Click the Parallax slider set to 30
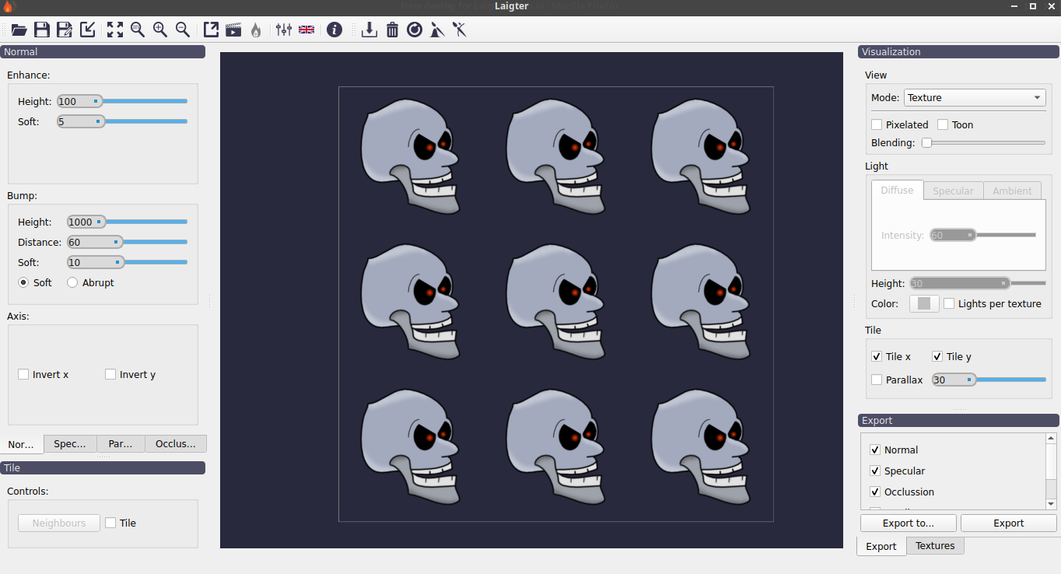1061x574 pixels. (989, 380)
